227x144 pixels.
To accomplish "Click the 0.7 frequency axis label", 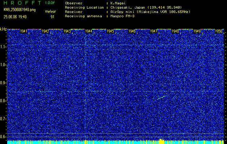I will coord(3,119).
